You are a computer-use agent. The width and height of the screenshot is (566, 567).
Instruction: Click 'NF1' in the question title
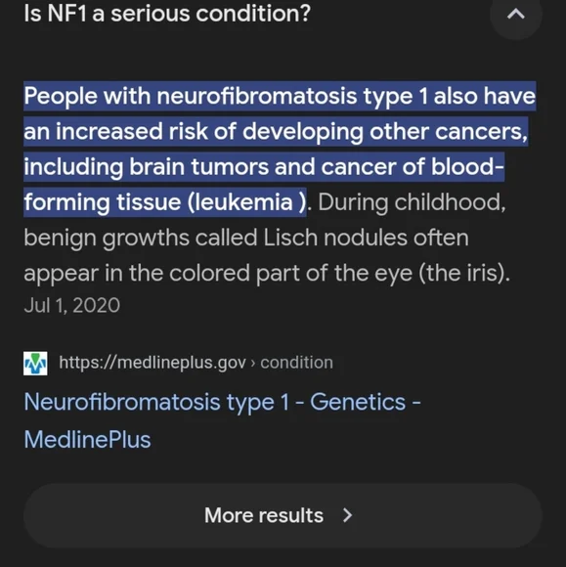67,14
